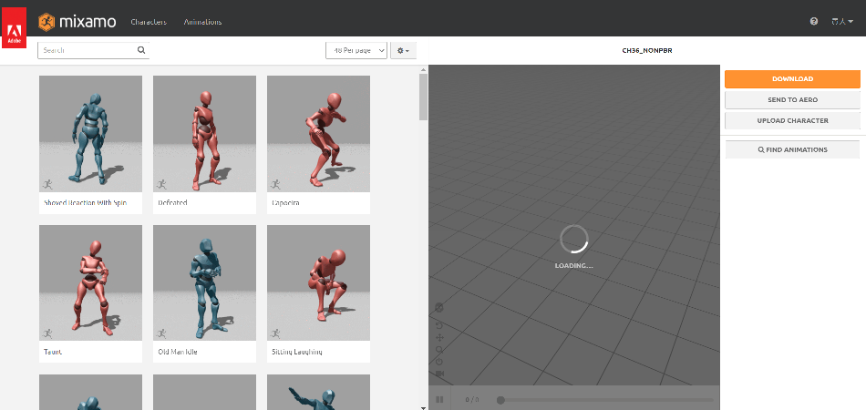Click the animation list scrollbar handle
The height and width of the screenshot is (410, 866).
click(x=424, y=97)
